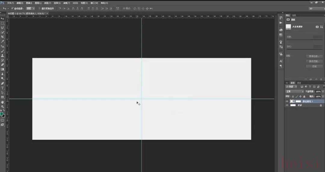Select the Eyedropper tool
Image resolution: width=325 pixels, height=172 pixels.
pyautogui.click(x=2, y=41)
